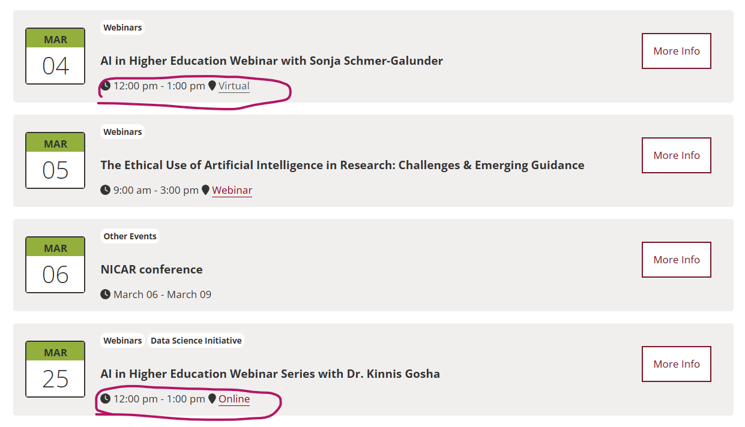Select the Webinars tag on the March 04 event
Image resolution: width=745 pixels, height=427 pixels.
coord(122,28)
